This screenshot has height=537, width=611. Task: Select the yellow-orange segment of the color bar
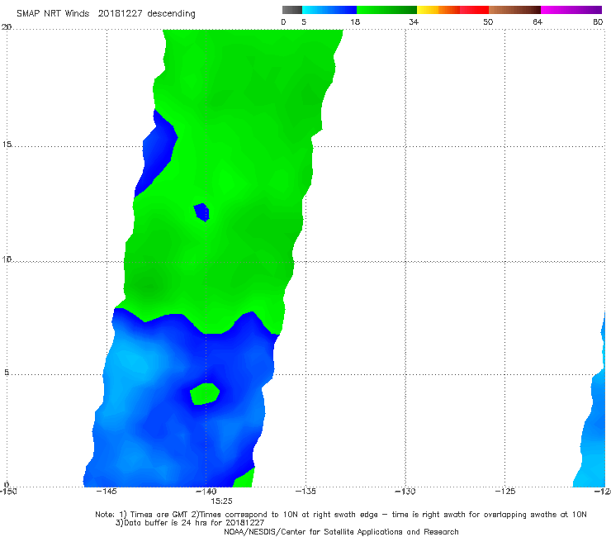coord(438,10)
